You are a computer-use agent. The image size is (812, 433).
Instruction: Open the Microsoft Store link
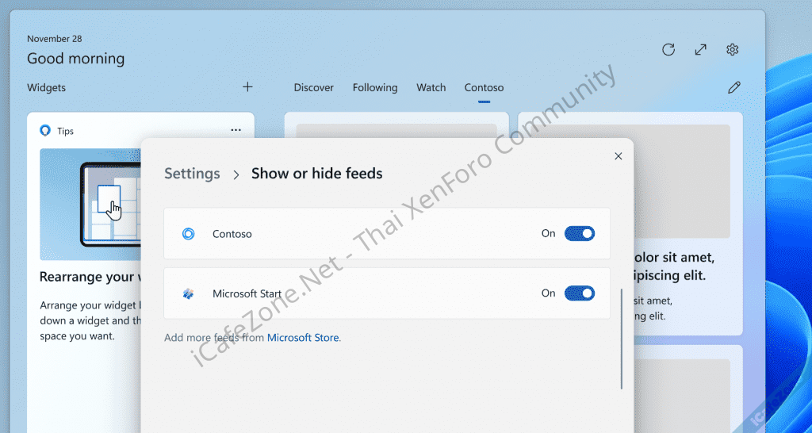(303, 338)
